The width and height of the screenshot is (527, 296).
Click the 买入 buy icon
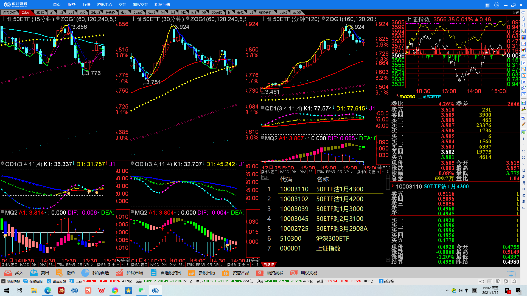pos(8,273)
